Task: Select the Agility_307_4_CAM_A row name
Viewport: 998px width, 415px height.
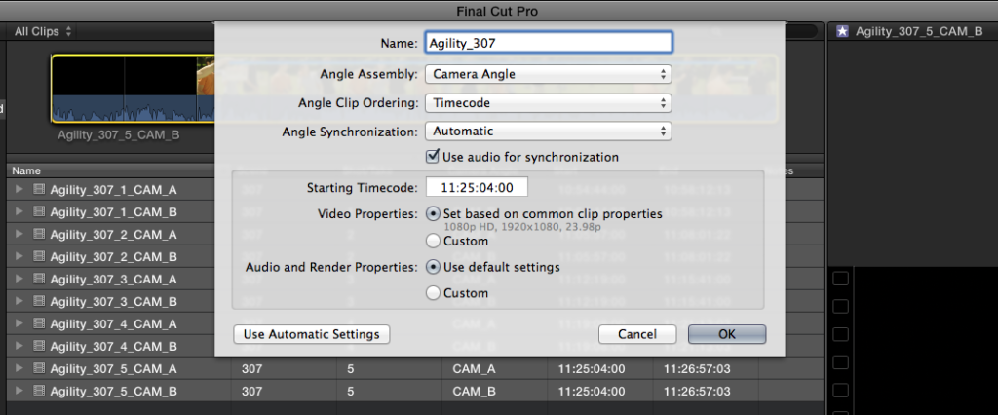Action: coord(113,324)
